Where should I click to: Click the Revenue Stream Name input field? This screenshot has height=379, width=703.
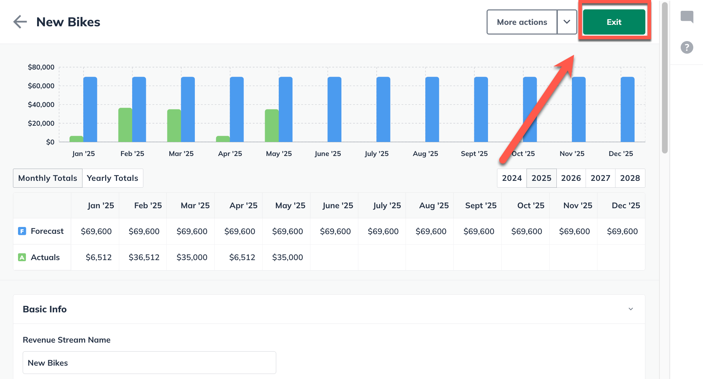tap(149, 363)
